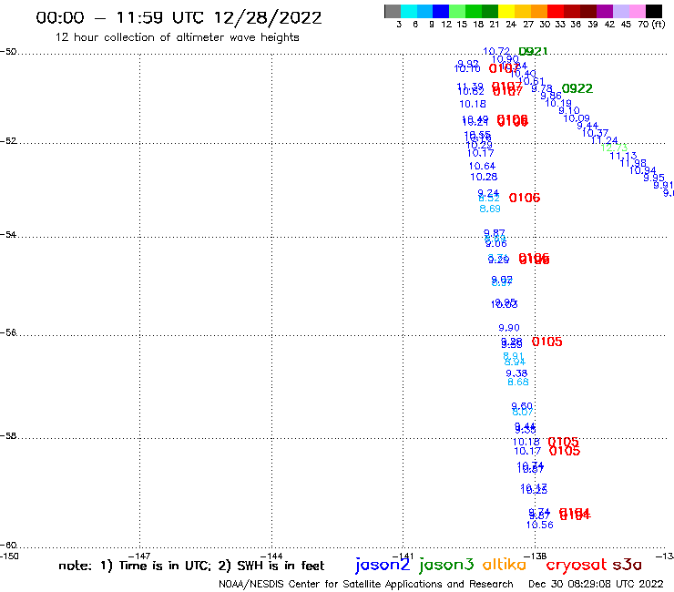Select the 9.90 wave height reading
The height and width of the screenshot is (592, 674).
pos(509,328)
